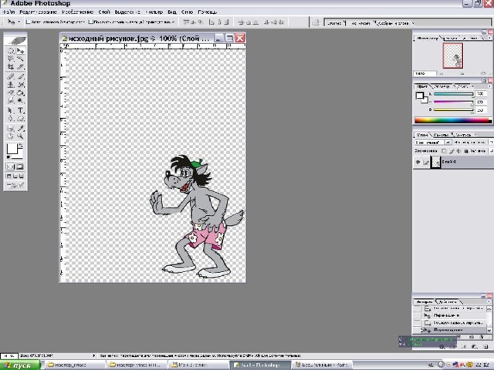The width and height of the screenshot is (494, 370).
Task: Open the Окно menu
Action: (x=187, y=12)
